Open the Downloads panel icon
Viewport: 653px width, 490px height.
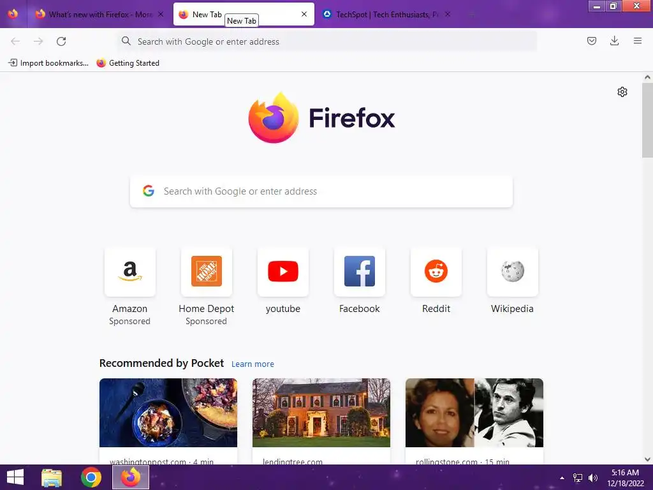coord(614,41)
